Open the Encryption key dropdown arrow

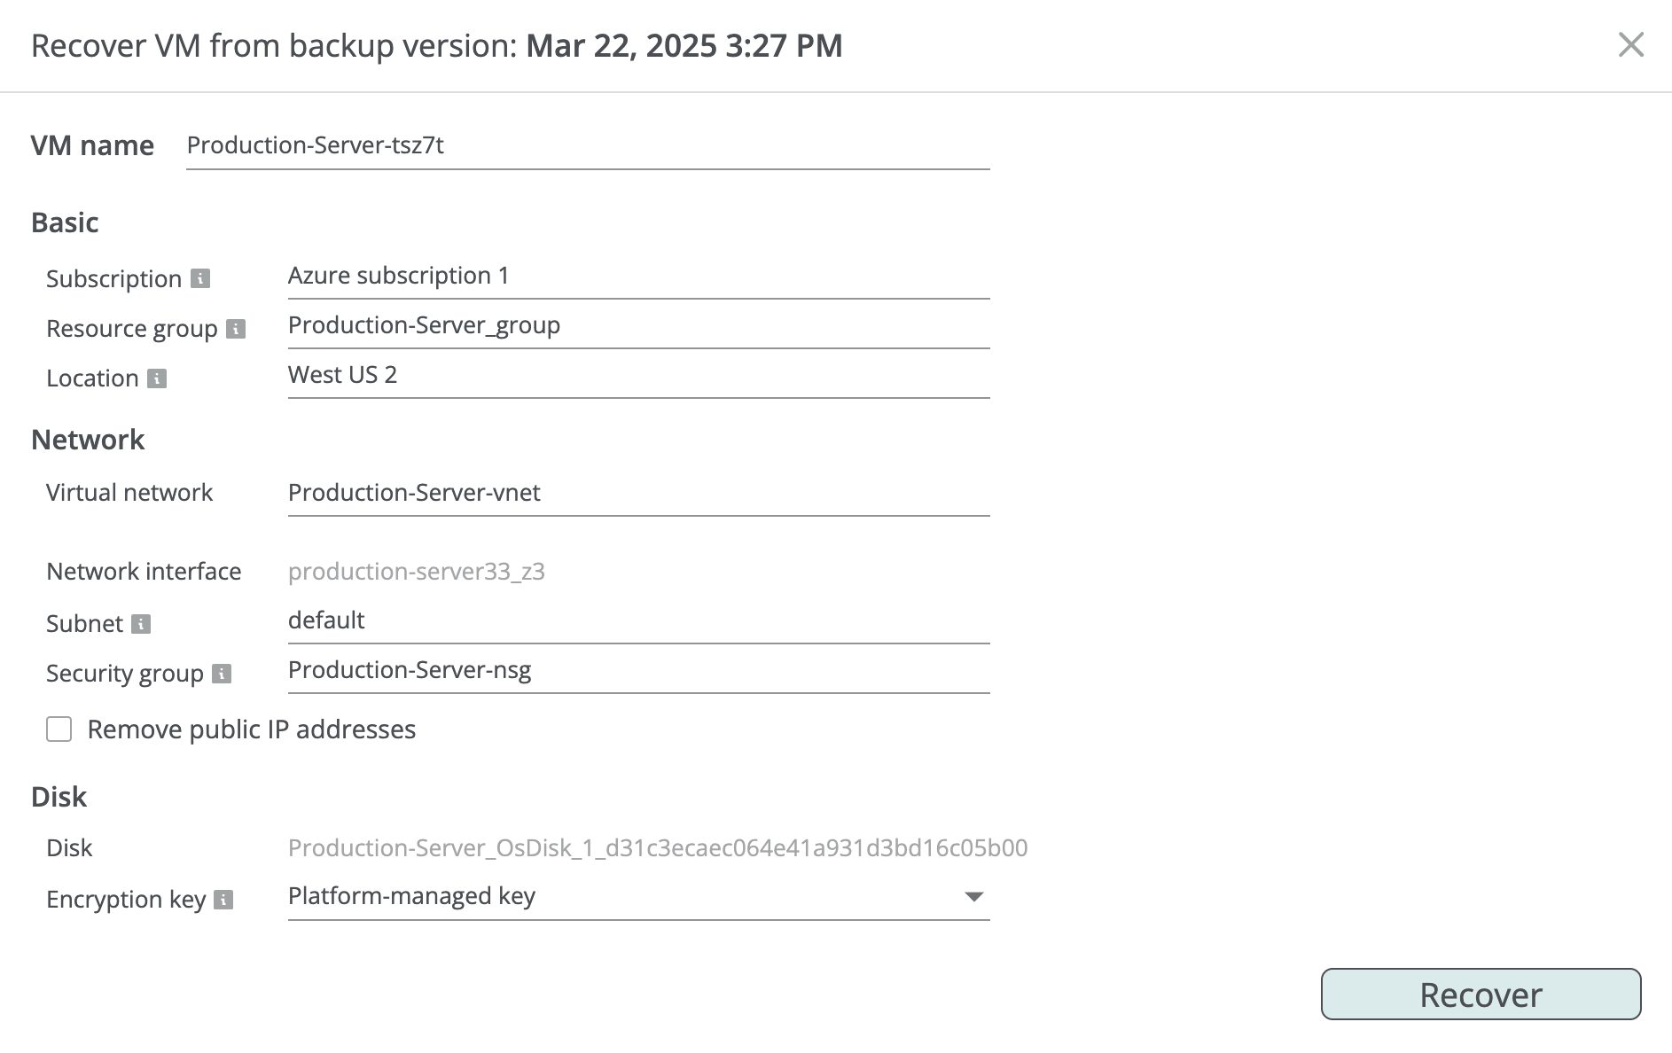(973, 897)
